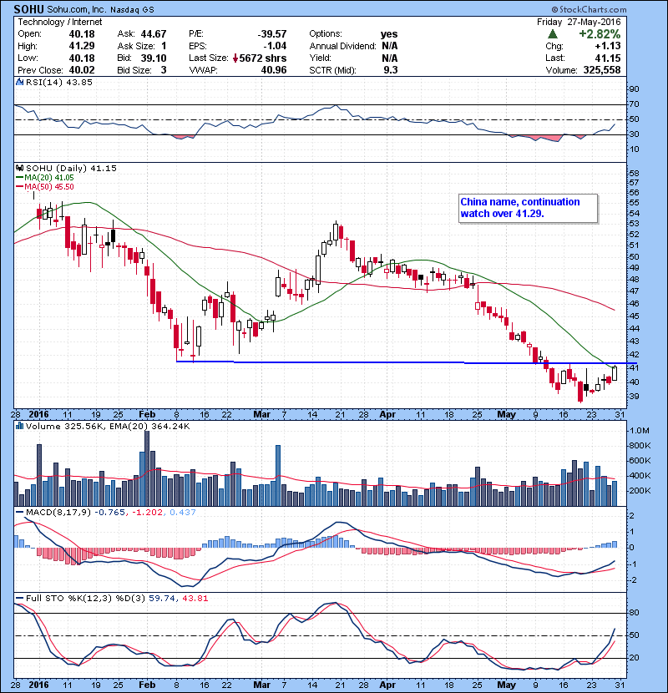Click the Sohu.com, Inc. company name
The image size is (668, 693).
pos(77,9)
